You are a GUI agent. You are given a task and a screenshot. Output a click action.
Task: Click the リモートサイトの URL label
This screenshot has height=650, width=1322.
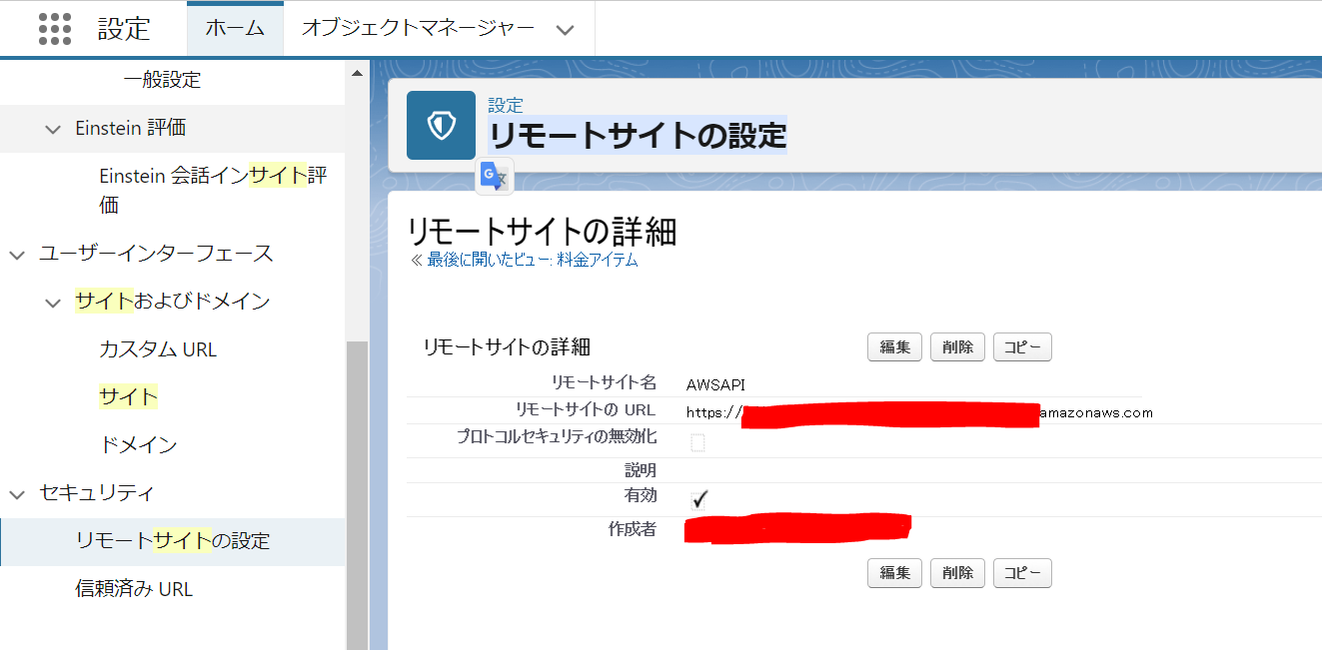[x=586, y=409]
